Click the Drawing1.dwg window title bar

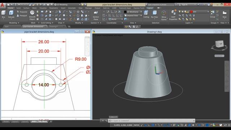154,32
